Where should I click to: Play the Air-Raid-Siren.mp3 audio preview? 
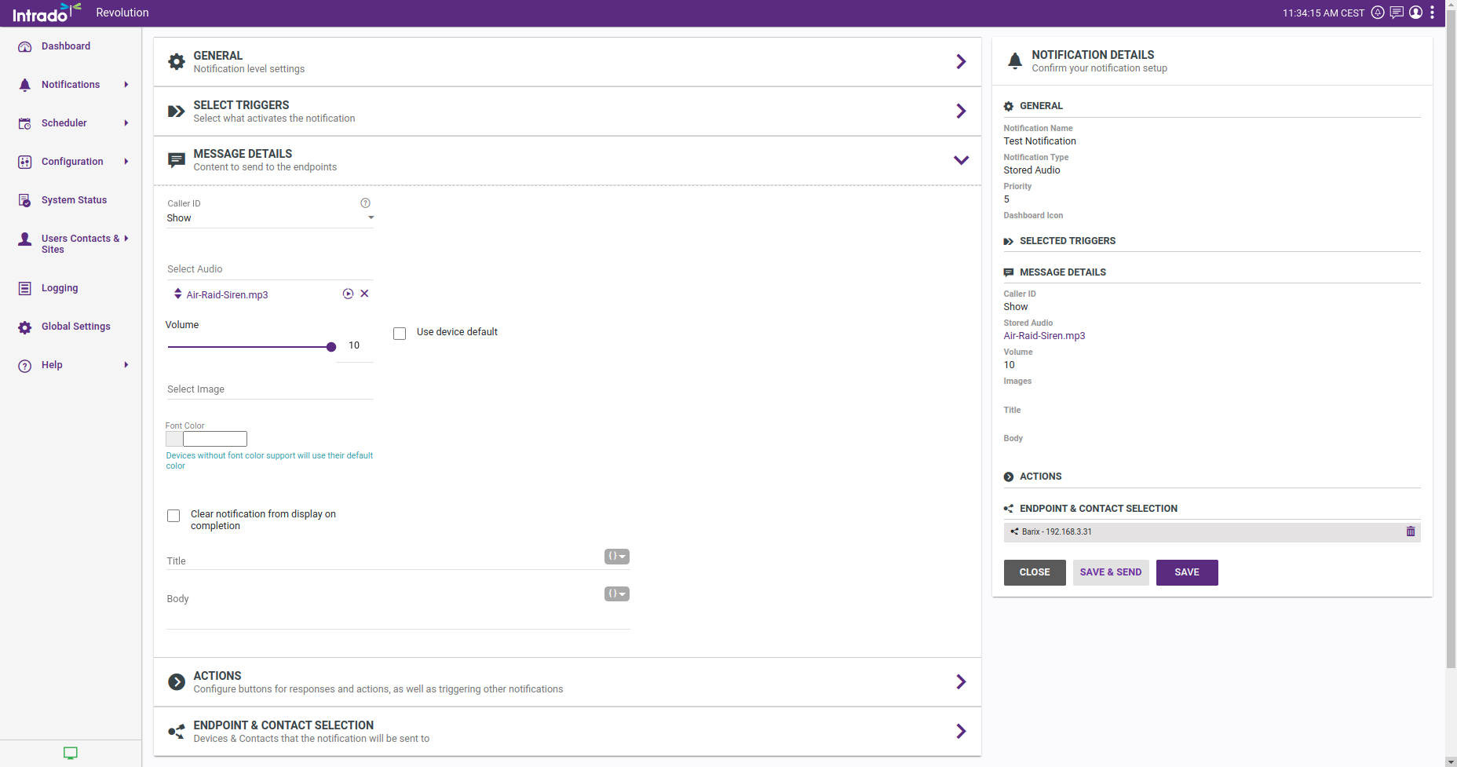coord(348,294)
